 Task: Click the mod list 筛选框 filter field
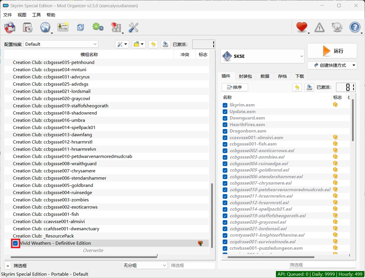point(193,265)
